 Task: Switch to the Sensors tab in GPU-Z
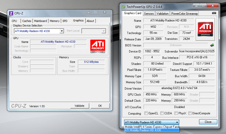pyautogui.click(x=149, y=14)
